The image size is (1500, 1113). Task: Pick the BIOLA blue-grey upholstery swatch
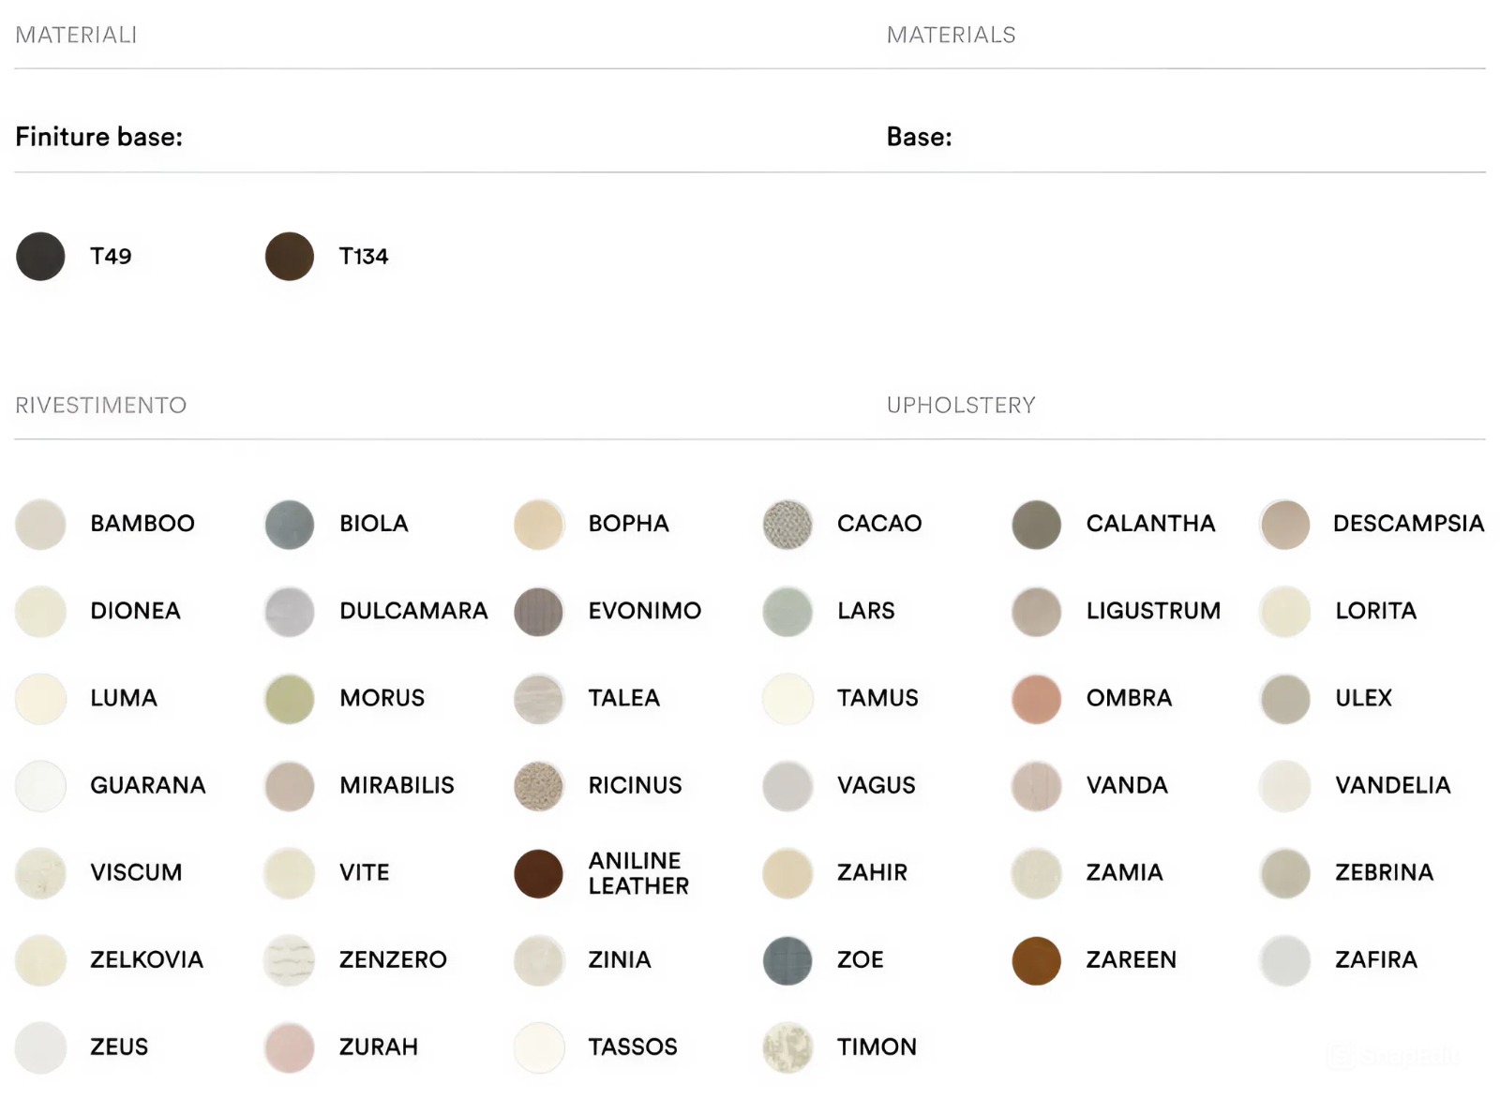tap(289, 525)
